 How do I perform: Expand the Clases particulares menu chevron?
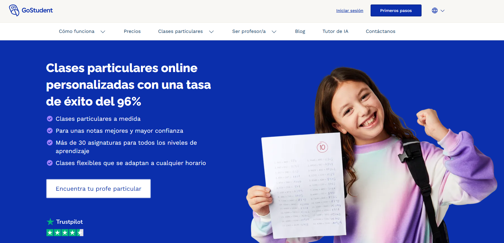pyautogui.click(x=211, y=32)
